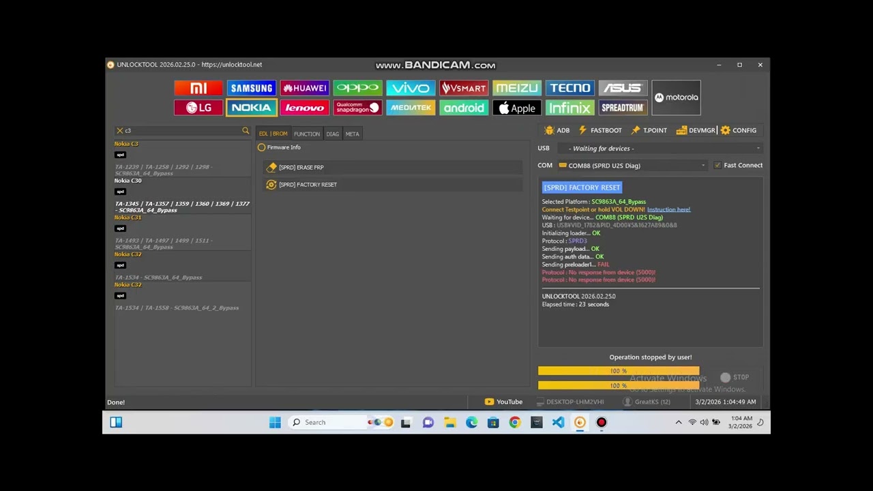
Task: Select the vivo brand logo
Action: point(411,88)
